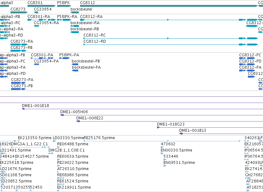Click EST LD21491.5prime
263x192 pixels.
click(x=15, y=150)
